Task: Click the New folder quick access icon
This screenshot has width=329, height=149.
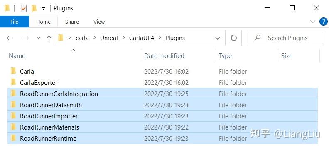Action: click(34, 8)
